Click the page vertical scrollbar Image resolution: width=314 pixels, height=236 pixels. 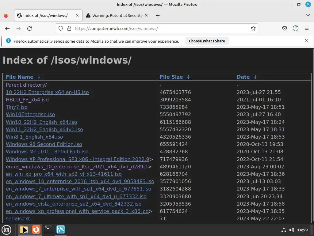[x=313, y=136]
